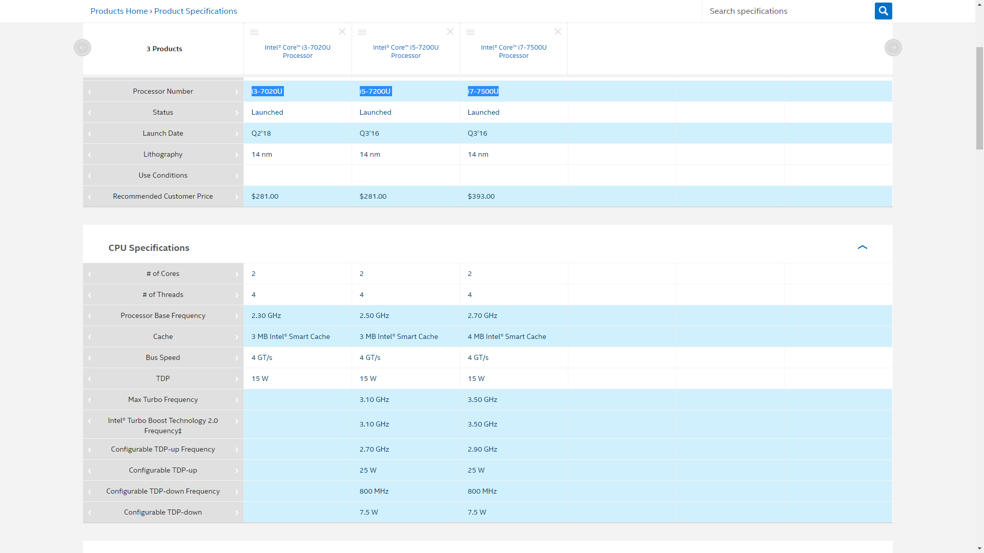Click the 2.90 GHz TDP-up frequency value
984x553 pixels.
click(482, 449)
